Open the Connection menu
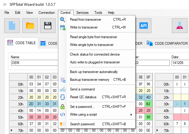 coord(47,13)
